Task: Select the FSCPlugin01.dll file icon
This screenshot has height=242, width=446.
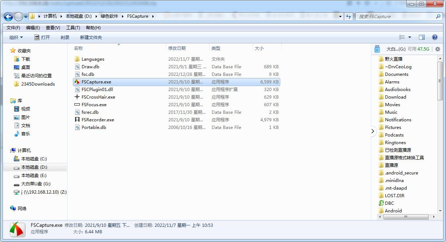Action: (x=77, y=90)
